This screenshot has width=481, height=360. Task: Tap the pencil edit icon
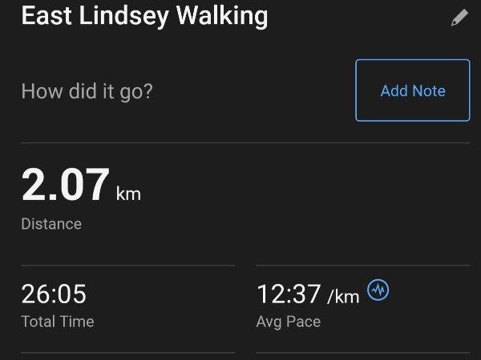pyautogui.click(x=459, y=18)
